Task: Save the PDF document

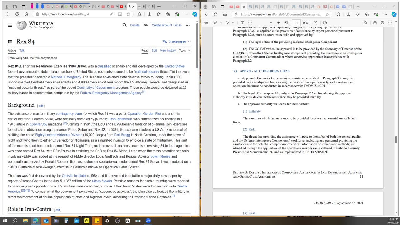Action: [382, 22]
